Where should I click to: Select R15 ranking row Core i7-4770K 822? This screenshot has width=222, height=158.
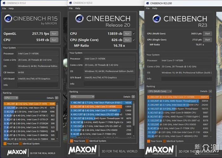tap(29, 116)
